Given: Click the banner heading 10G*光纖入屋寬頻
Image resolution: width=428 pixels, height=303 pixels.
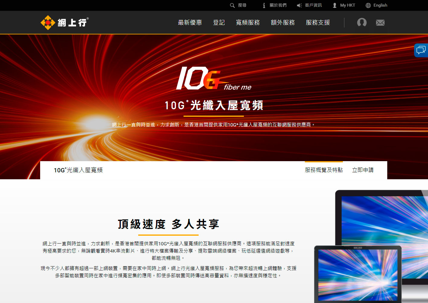Looking at the screenshot, I should pos(214,105).
